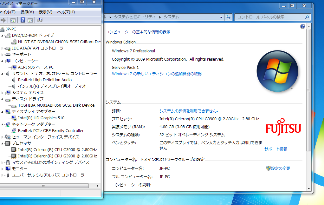The image size is (324, 205).
Task: Collapse the ディスプレイ アダプター category
Action: (x=3, y=111)
